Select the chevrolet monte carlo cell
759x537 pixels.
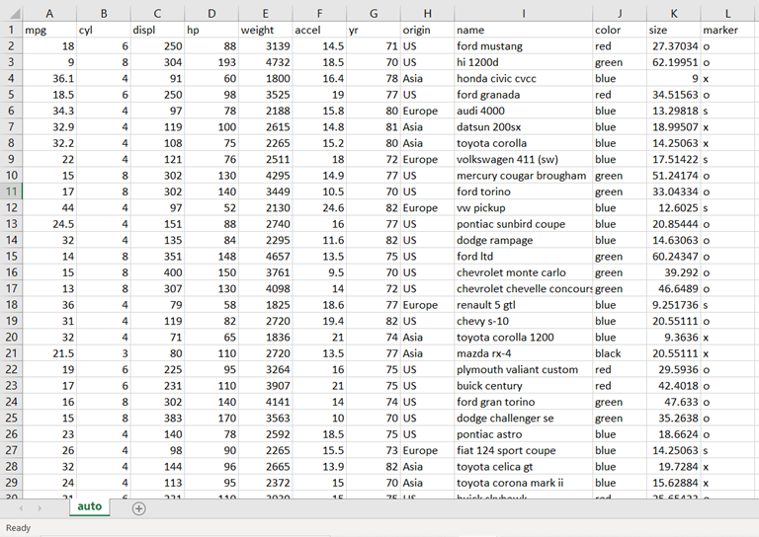pos(523,272)
